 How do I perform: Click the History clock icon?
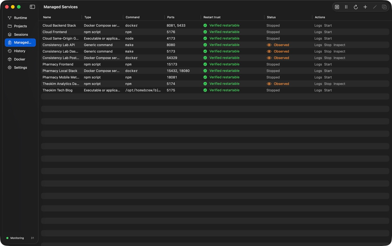[10, 51]
